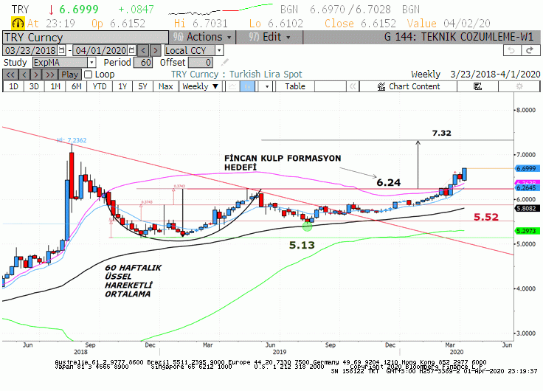543x391 pixels.
Task: Open the Table view button
Action: point(295,86)
